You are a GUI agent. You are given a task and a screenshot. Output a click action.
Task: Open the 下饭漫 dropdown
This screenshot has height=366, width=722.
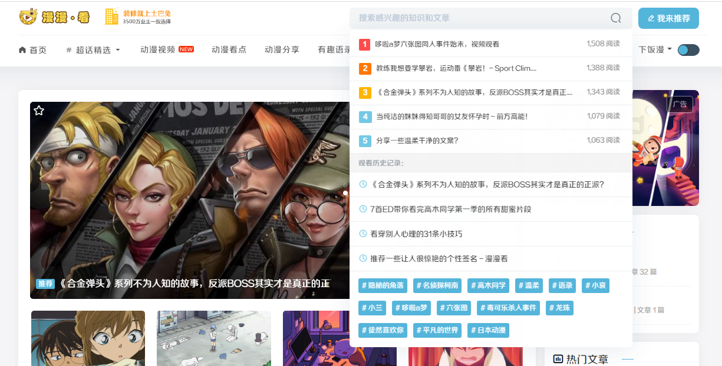tap(654, 50)
